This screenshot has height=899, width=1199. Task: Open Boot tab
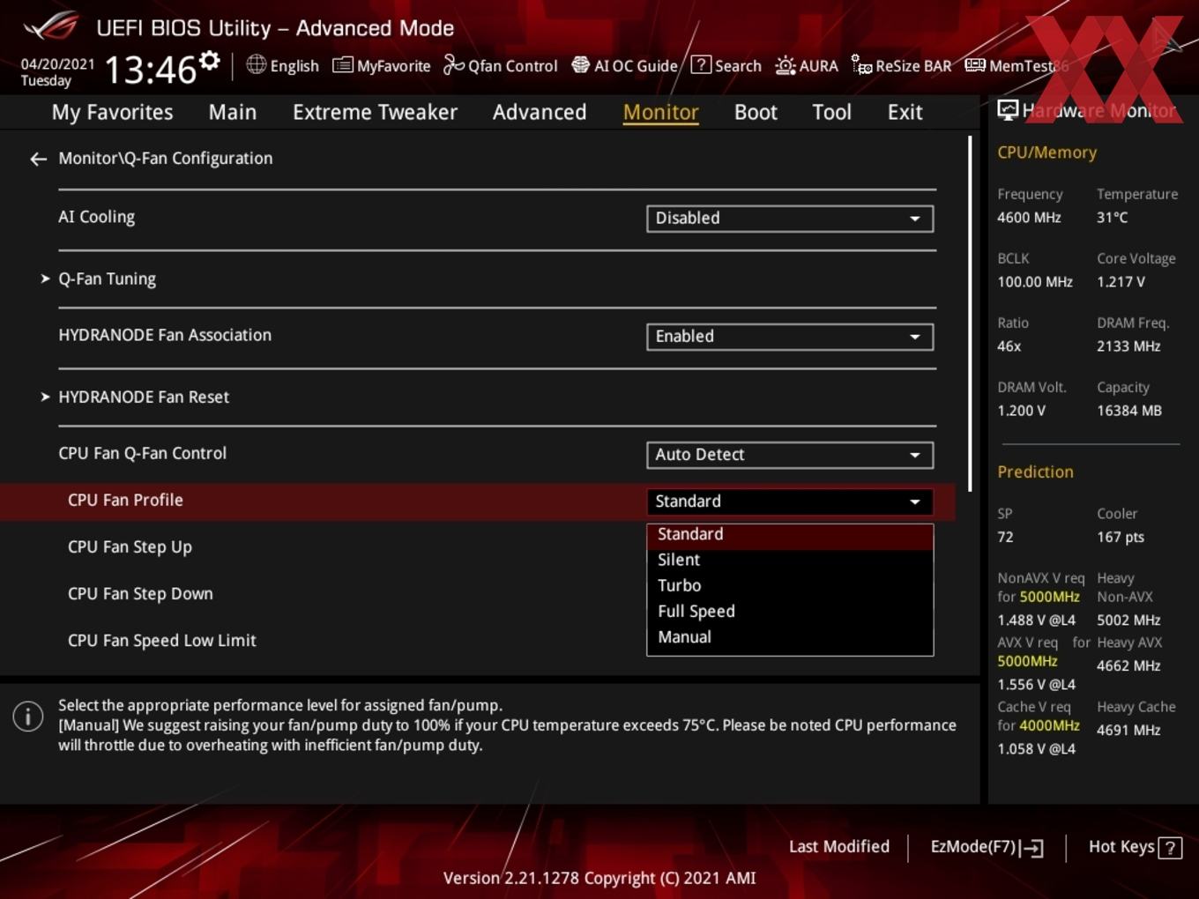click(x=756, y=112)
